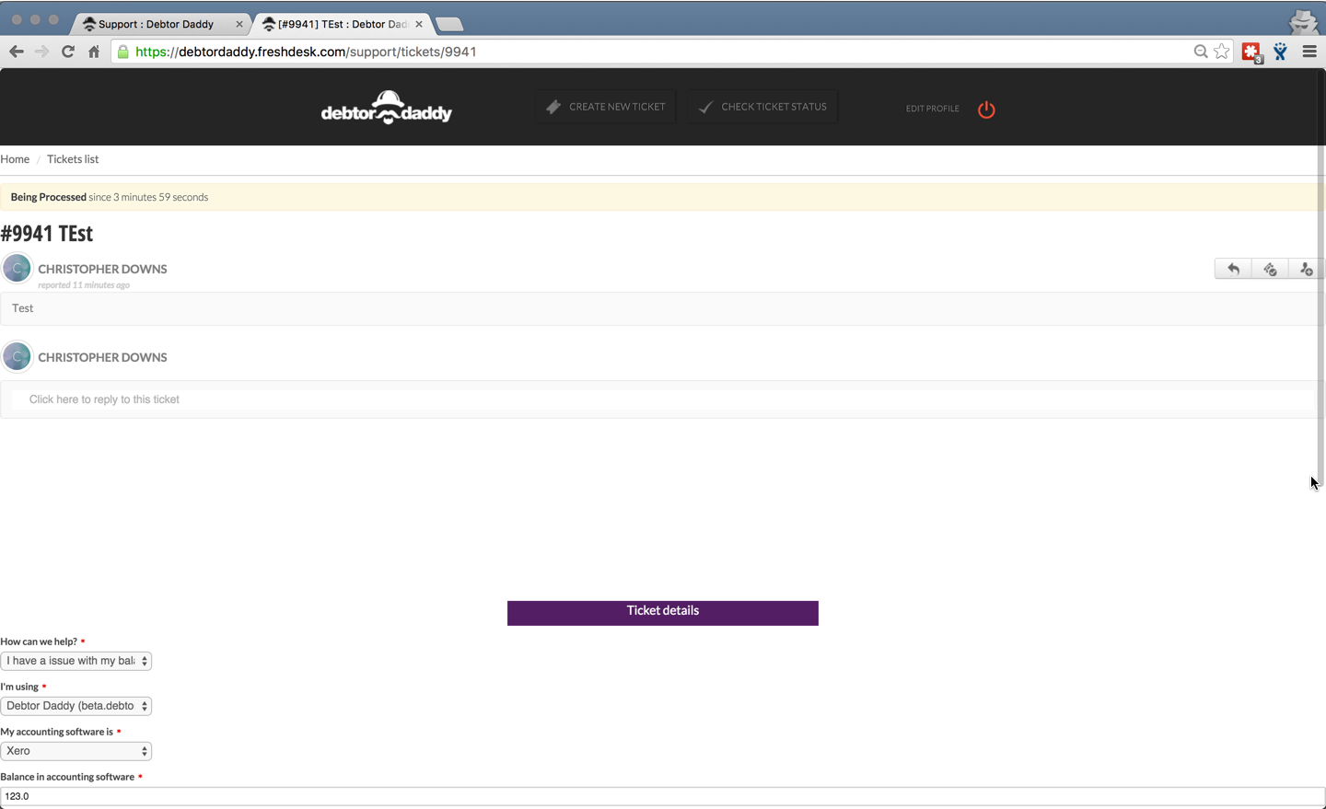Open the Edit Profile link

[x=932, y=109]
